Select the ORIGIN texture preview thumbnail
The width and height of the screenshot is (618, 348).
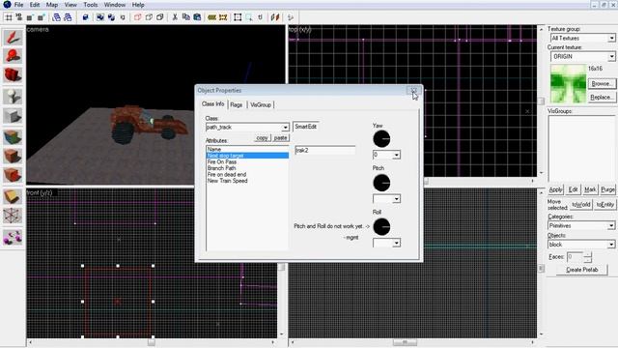[568, 84]
